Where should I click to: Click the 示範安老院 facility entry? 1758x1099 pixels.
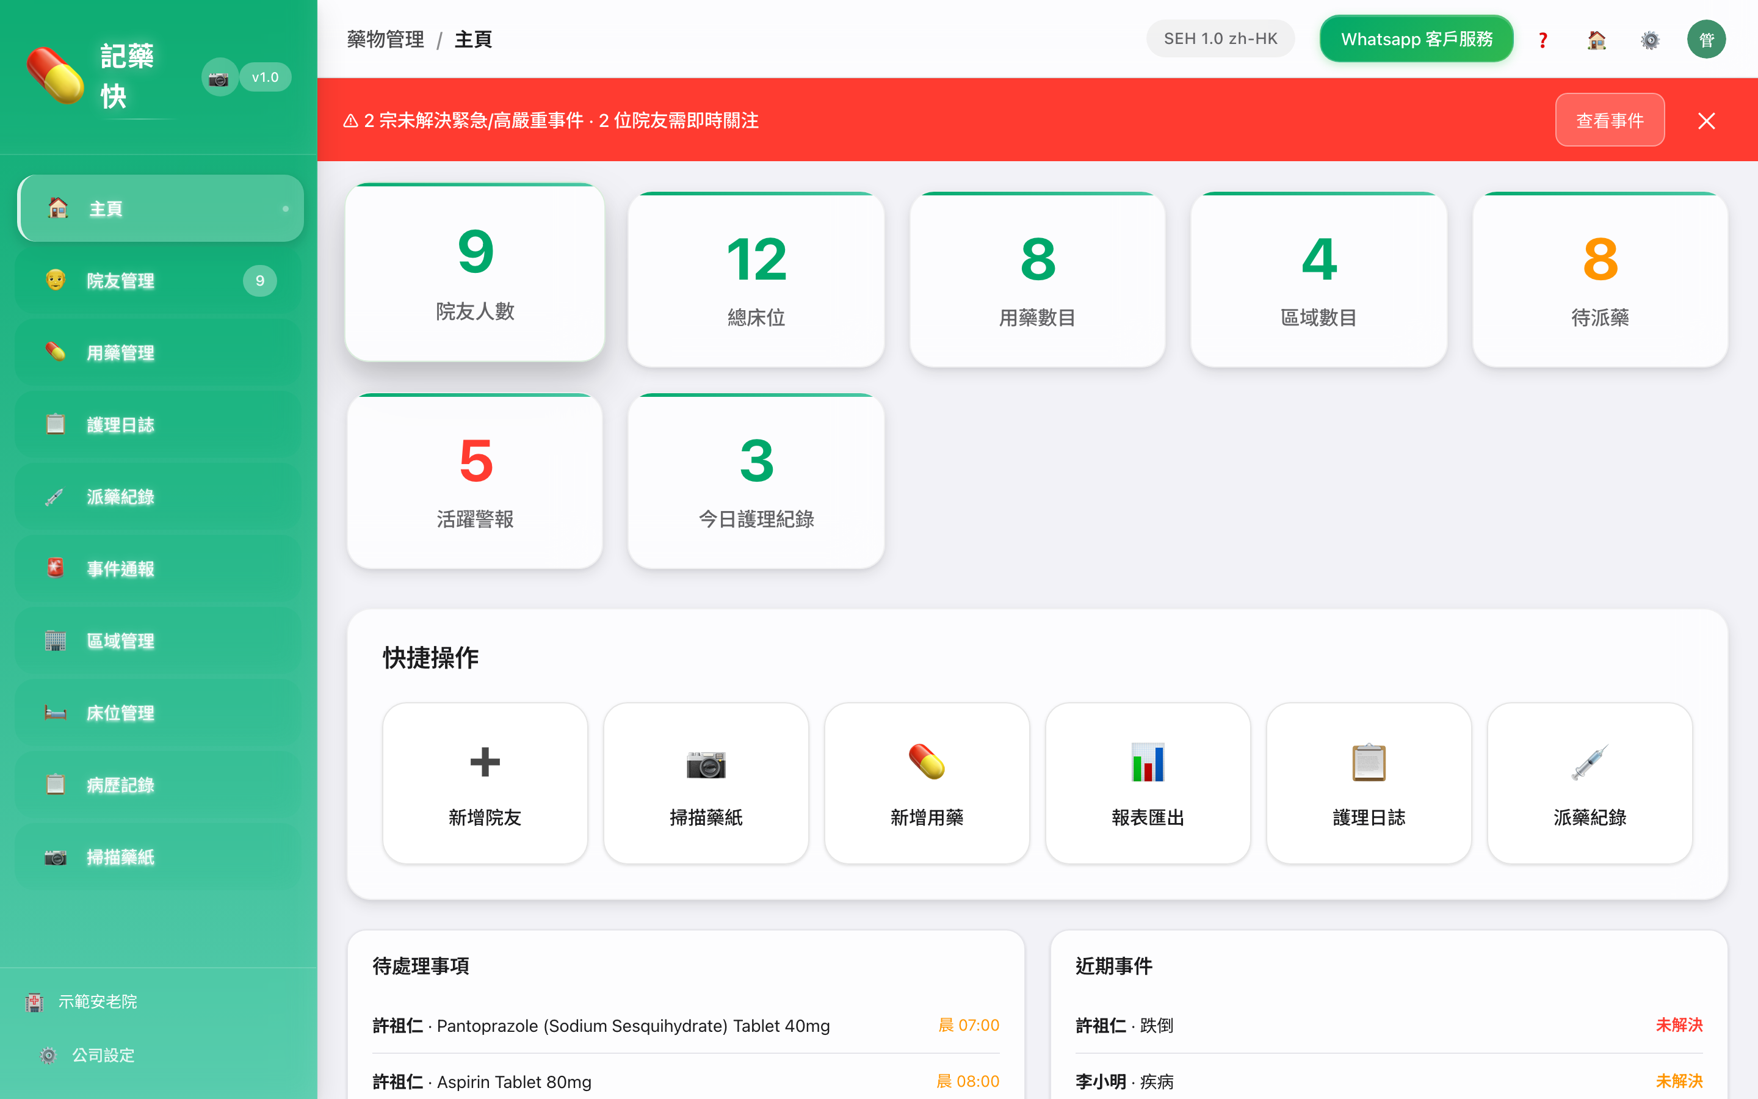(81, 1001)
